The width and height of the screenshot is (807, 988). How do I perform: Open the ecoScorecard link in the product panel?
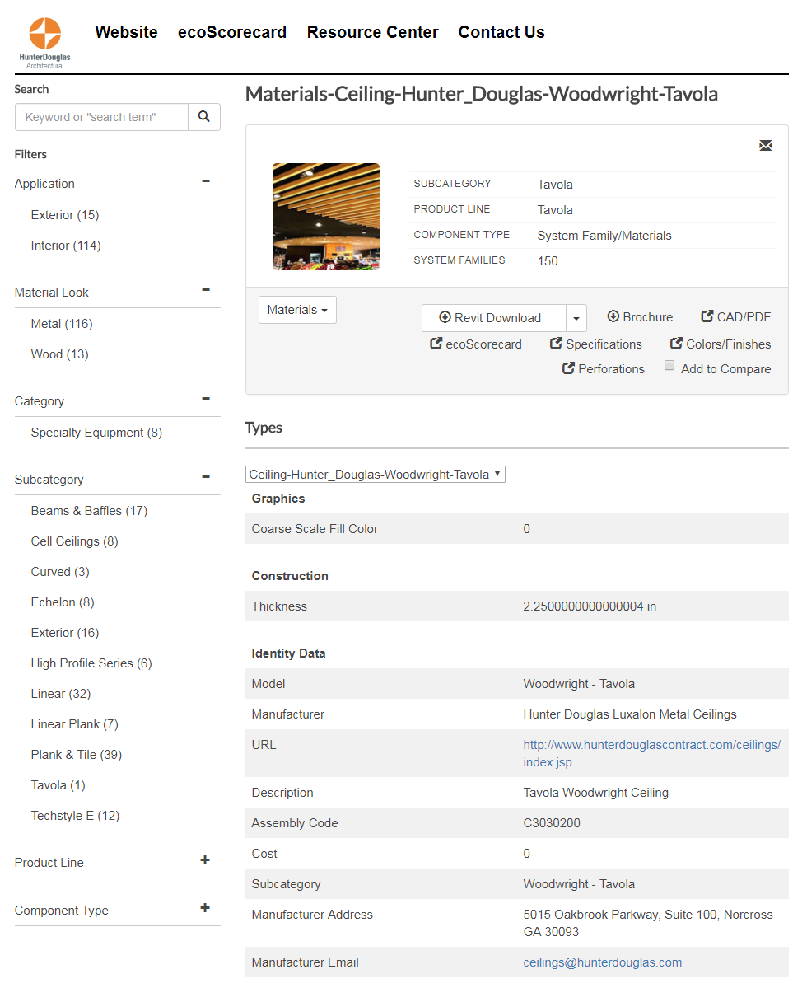click(476, 344)
